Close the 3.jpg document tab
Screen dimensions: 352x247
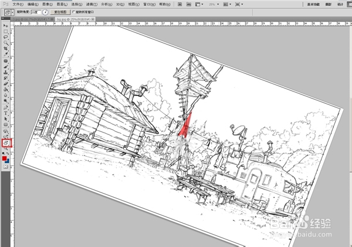52,19
